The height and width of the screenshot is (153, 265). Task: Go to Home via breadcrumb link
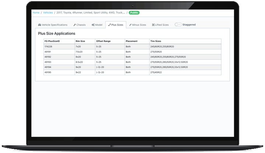click(x=36, y=12)
